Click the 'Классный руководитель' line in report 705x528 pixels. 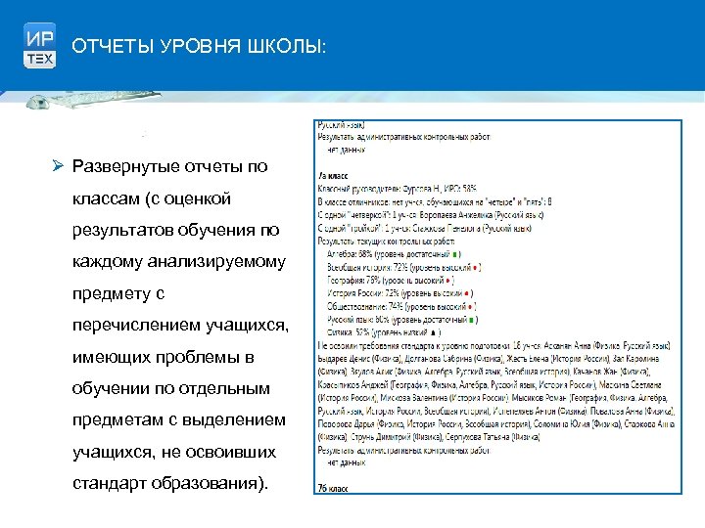pyautogui.click(x=397, y=189)
